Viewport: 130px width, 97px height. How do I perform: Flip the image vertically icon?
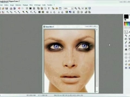[x=82, y=12]
